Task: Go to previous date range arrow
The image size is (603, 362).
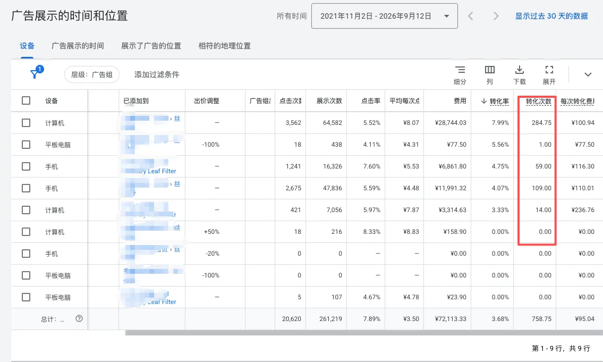Action: click(x=470, y=16)
